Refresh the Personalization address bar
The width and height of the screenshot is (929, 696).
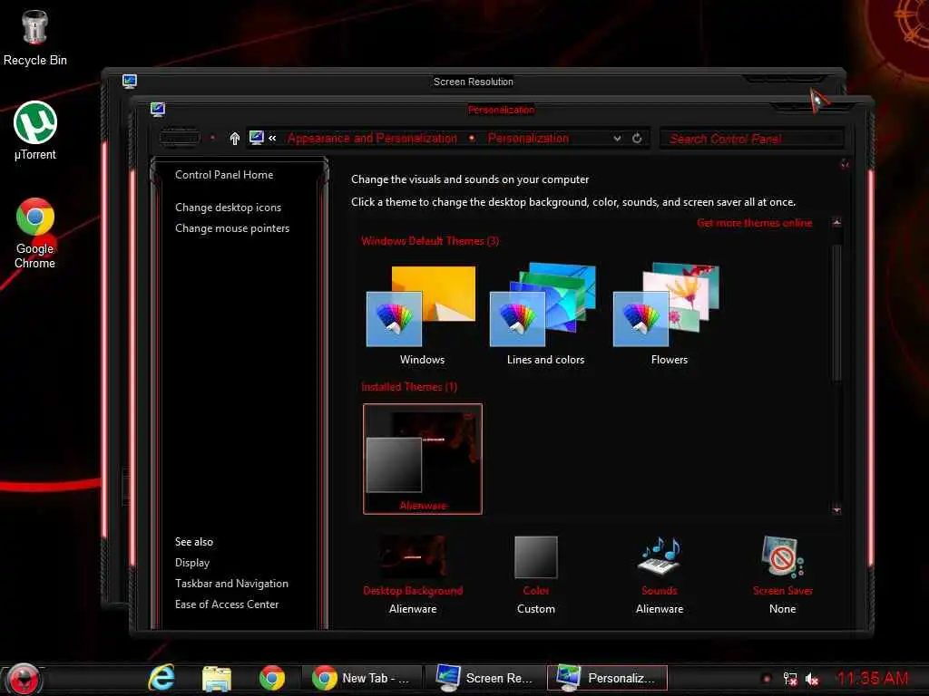click(x=637, y=138)
